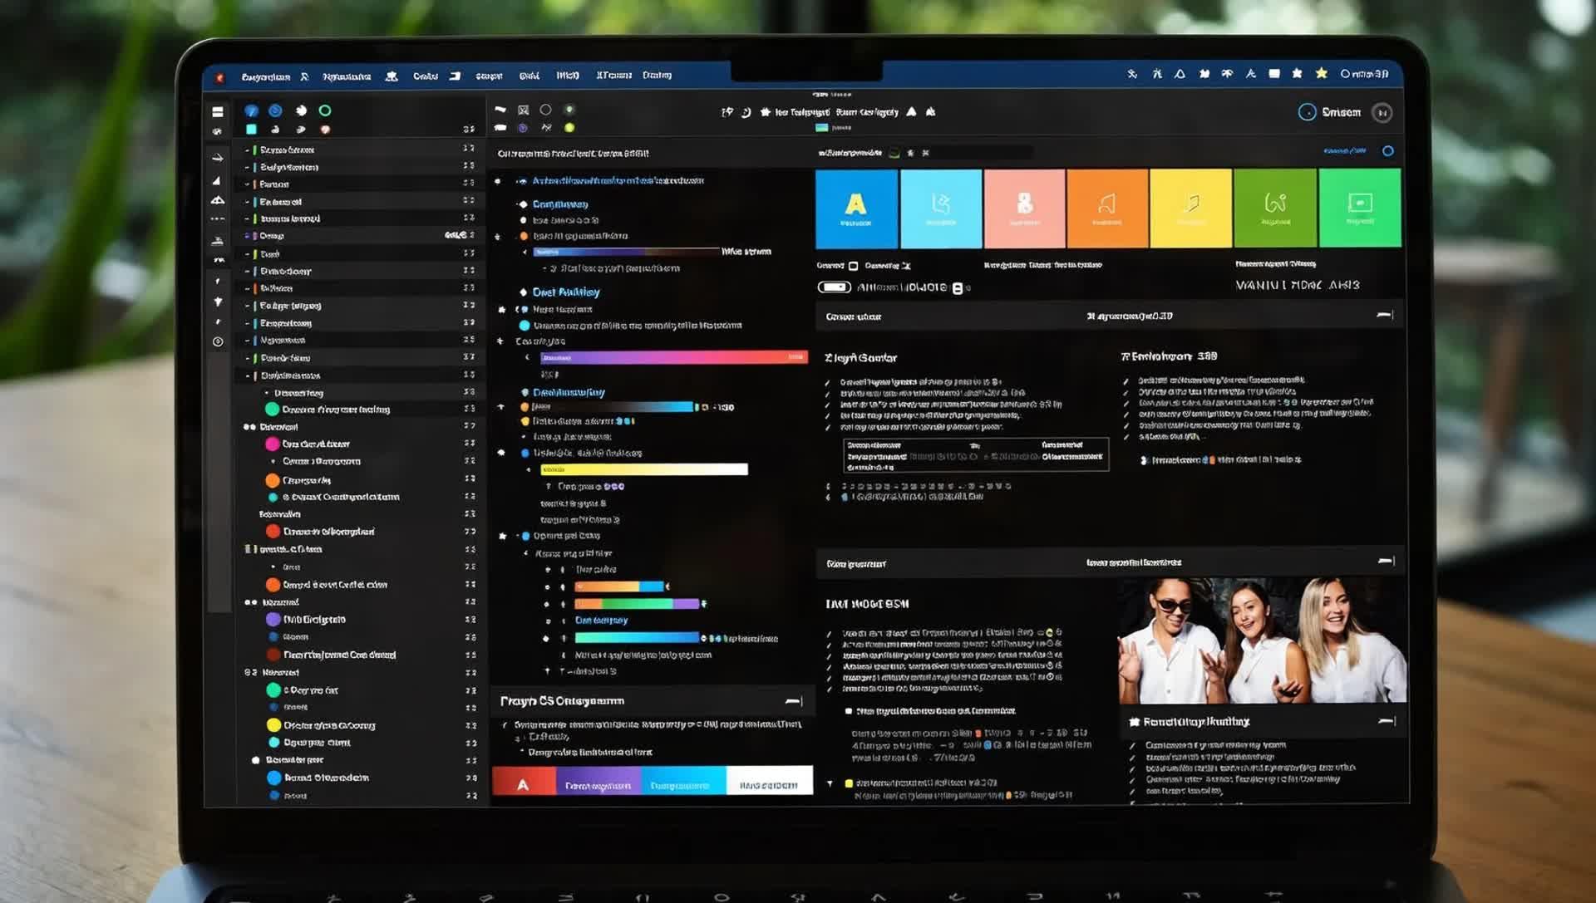Click the blue link text beside the small blue ring

(1344, 151)
